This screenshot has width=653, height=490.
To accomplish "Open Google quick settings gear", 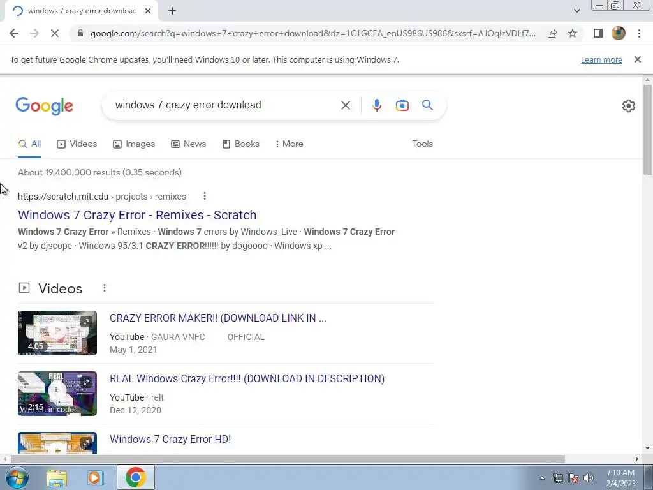I will click(628, 106).
